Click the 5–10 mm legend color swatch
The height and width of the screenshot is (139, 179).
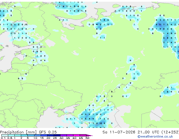point(31,135)
